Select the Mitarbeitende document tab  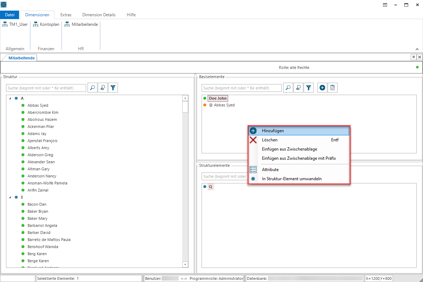[x=22, y=58]
